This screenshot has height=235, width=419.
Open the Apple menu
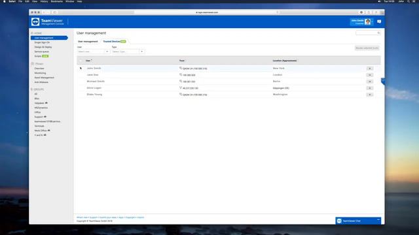(5, 1)
